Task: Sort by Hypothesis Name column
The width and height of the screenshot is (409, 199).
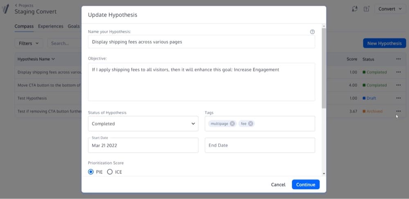Action: 36,59
